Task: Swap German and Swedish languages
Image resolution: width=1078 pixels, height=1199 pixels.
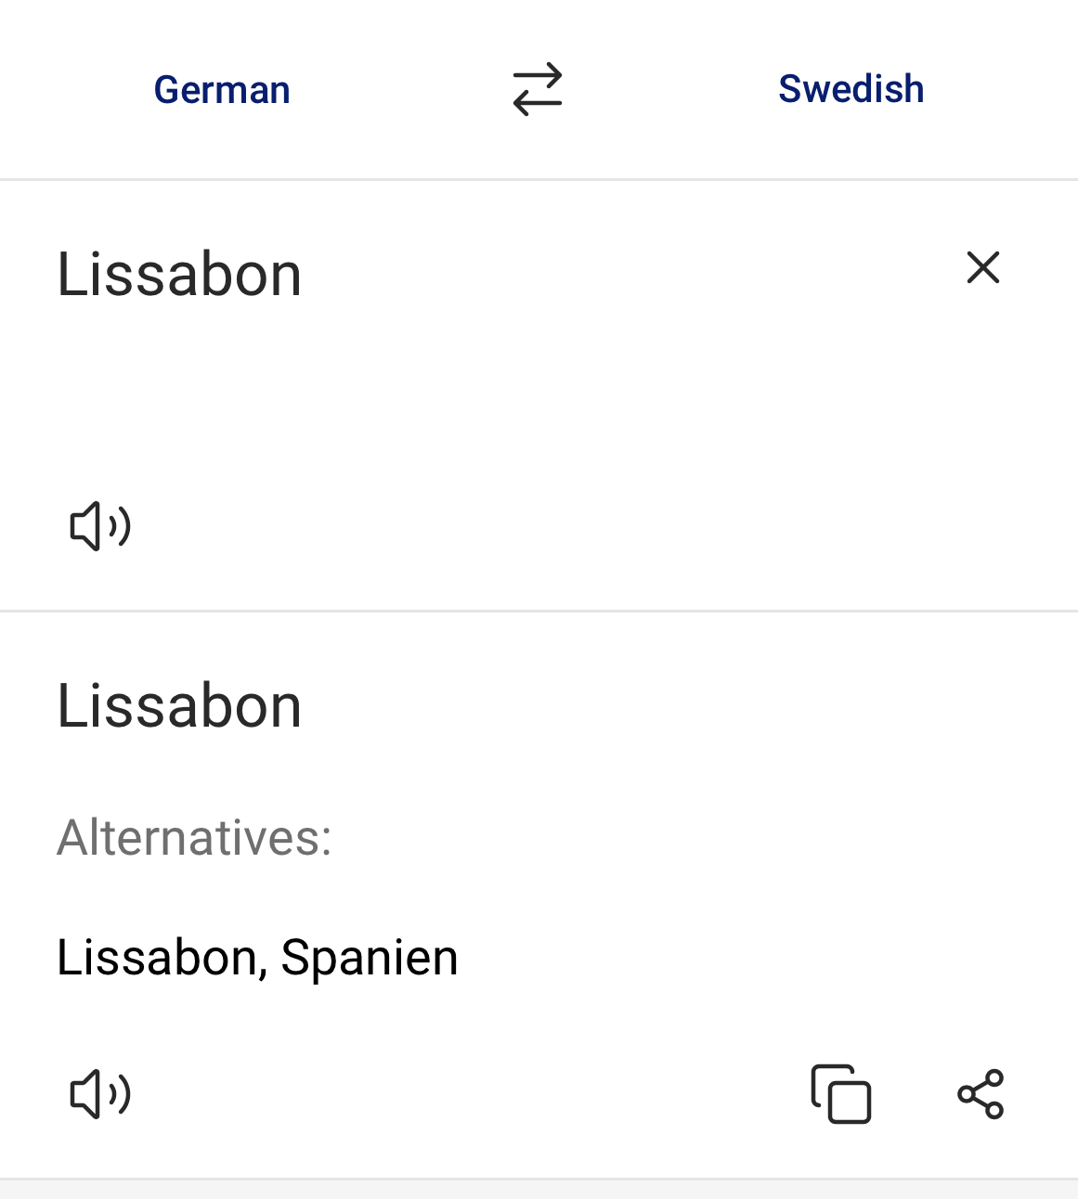Action: click(x=538, y=89)
